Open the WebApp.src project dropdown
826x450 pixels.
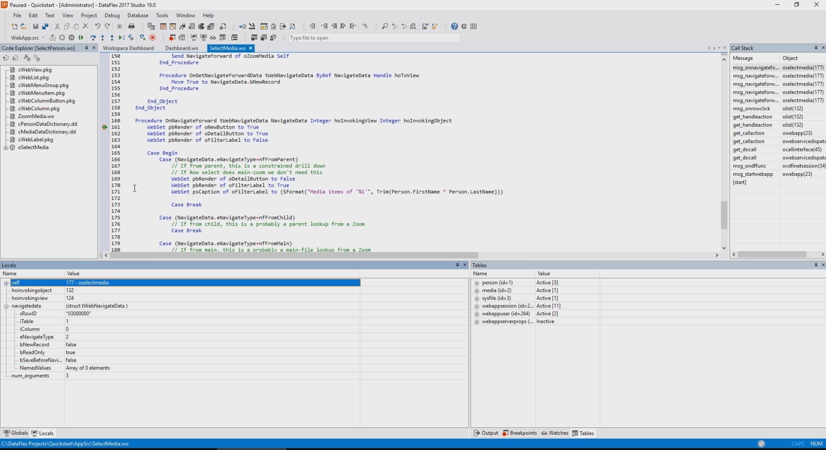42,38
